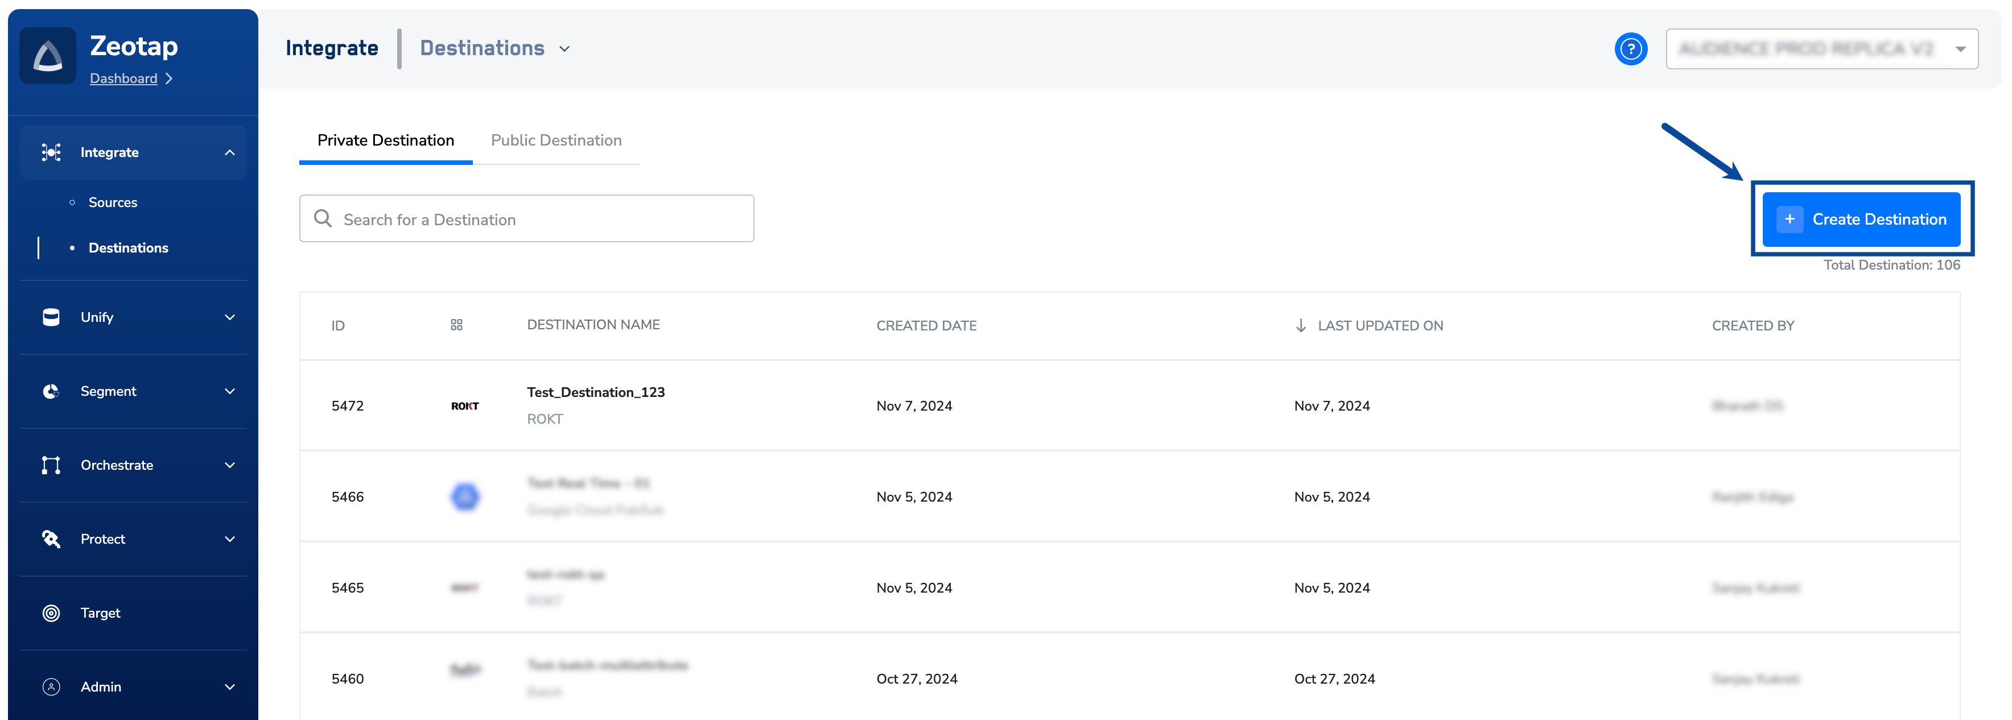Expand the Admin sidebar section
This screenshot has width=2012, height=720.
pyautogui.click(x=230, y=687)
